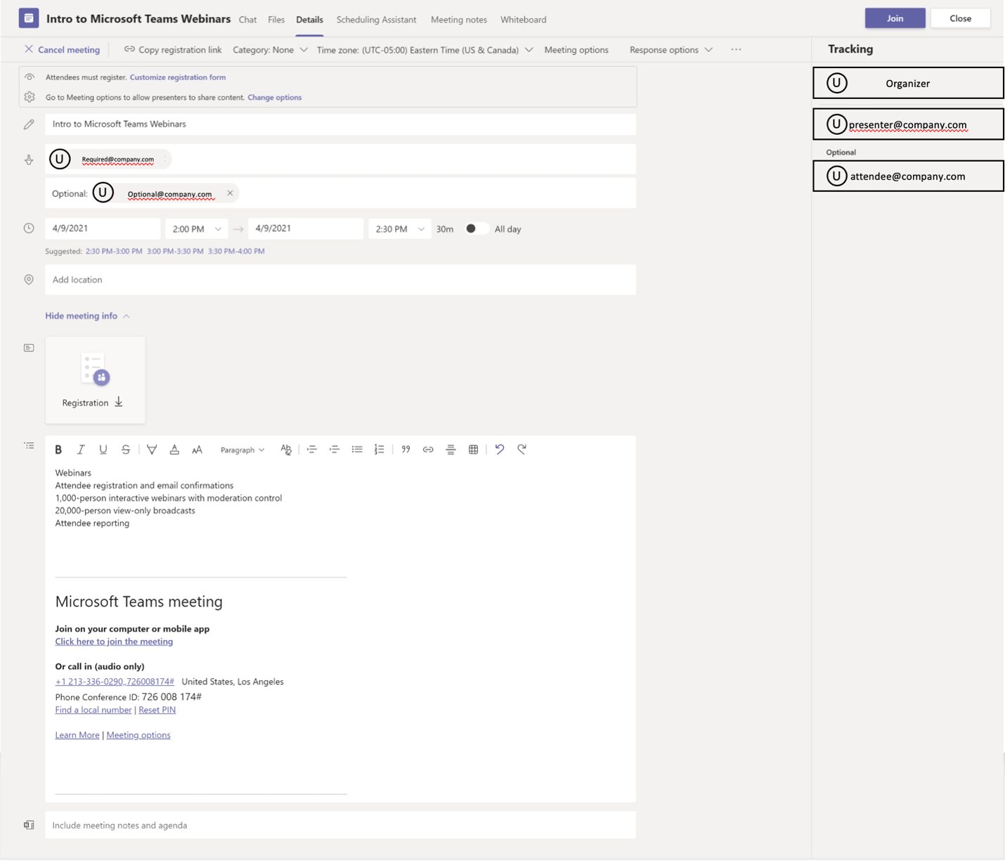Click the pencil icon beside title field
This screenshot has width=1005, height=863.
tap(29, 124)
